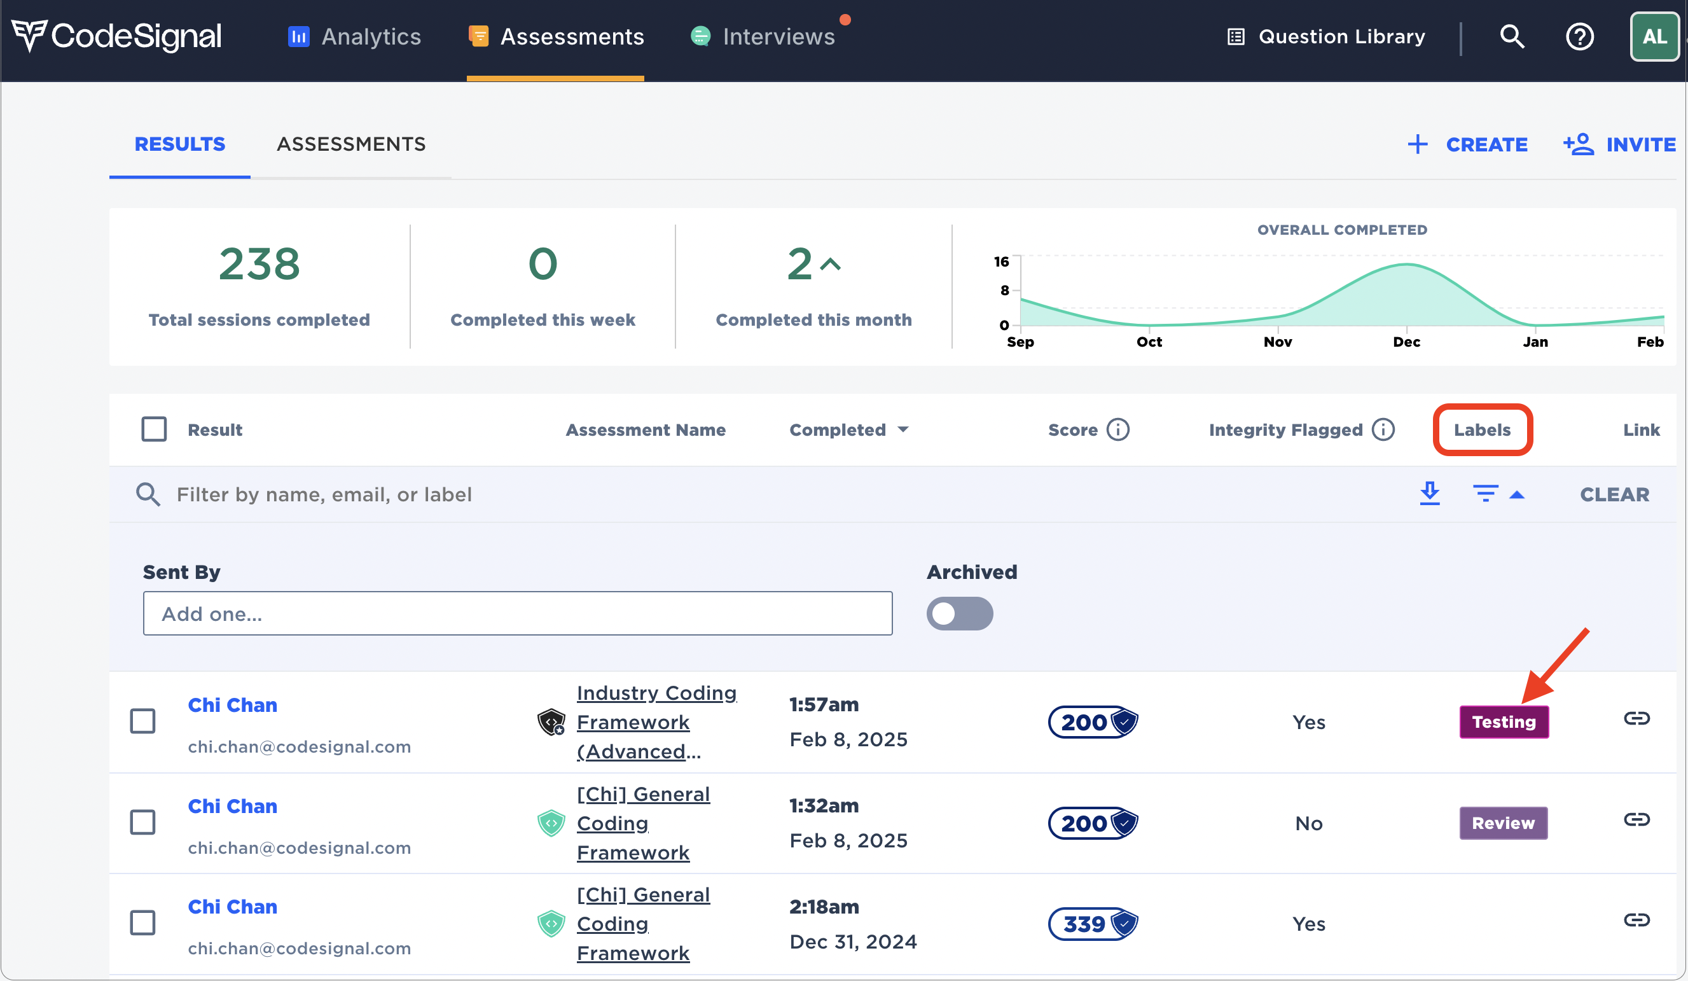This screenshot has height=981, width=1688.
Task: Click the INVITE button
Action: (x=1620, y=144)
